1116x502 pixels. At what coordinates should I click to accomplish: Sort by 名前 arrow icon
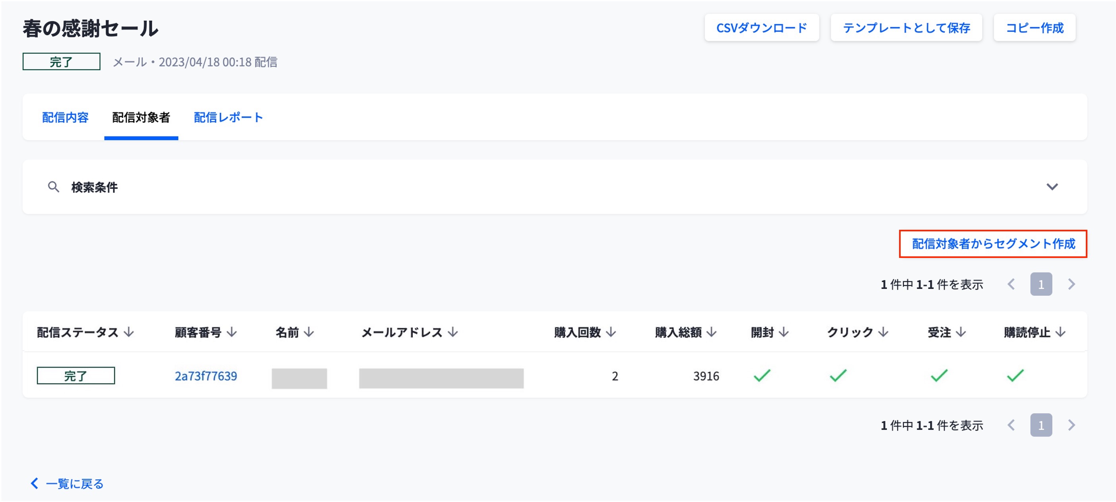(308, 332)
